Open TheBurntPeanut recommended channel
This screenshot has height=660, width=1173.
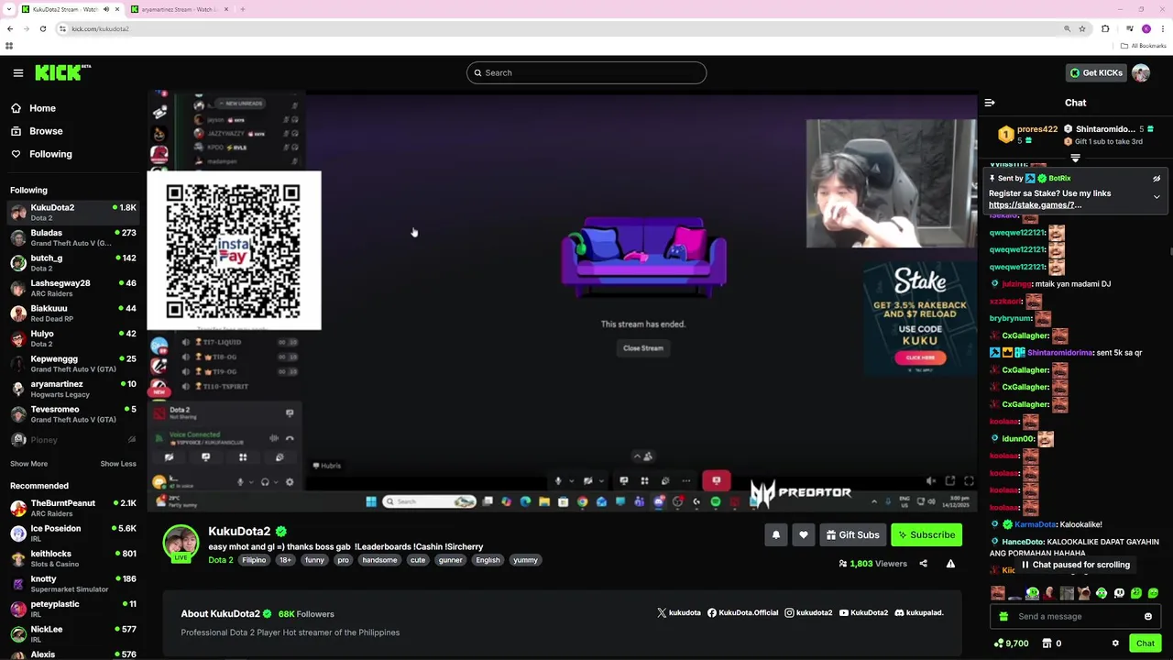tap(73, 507)
